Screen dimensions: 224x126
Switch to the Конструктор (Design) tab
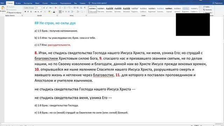[28, 3]
